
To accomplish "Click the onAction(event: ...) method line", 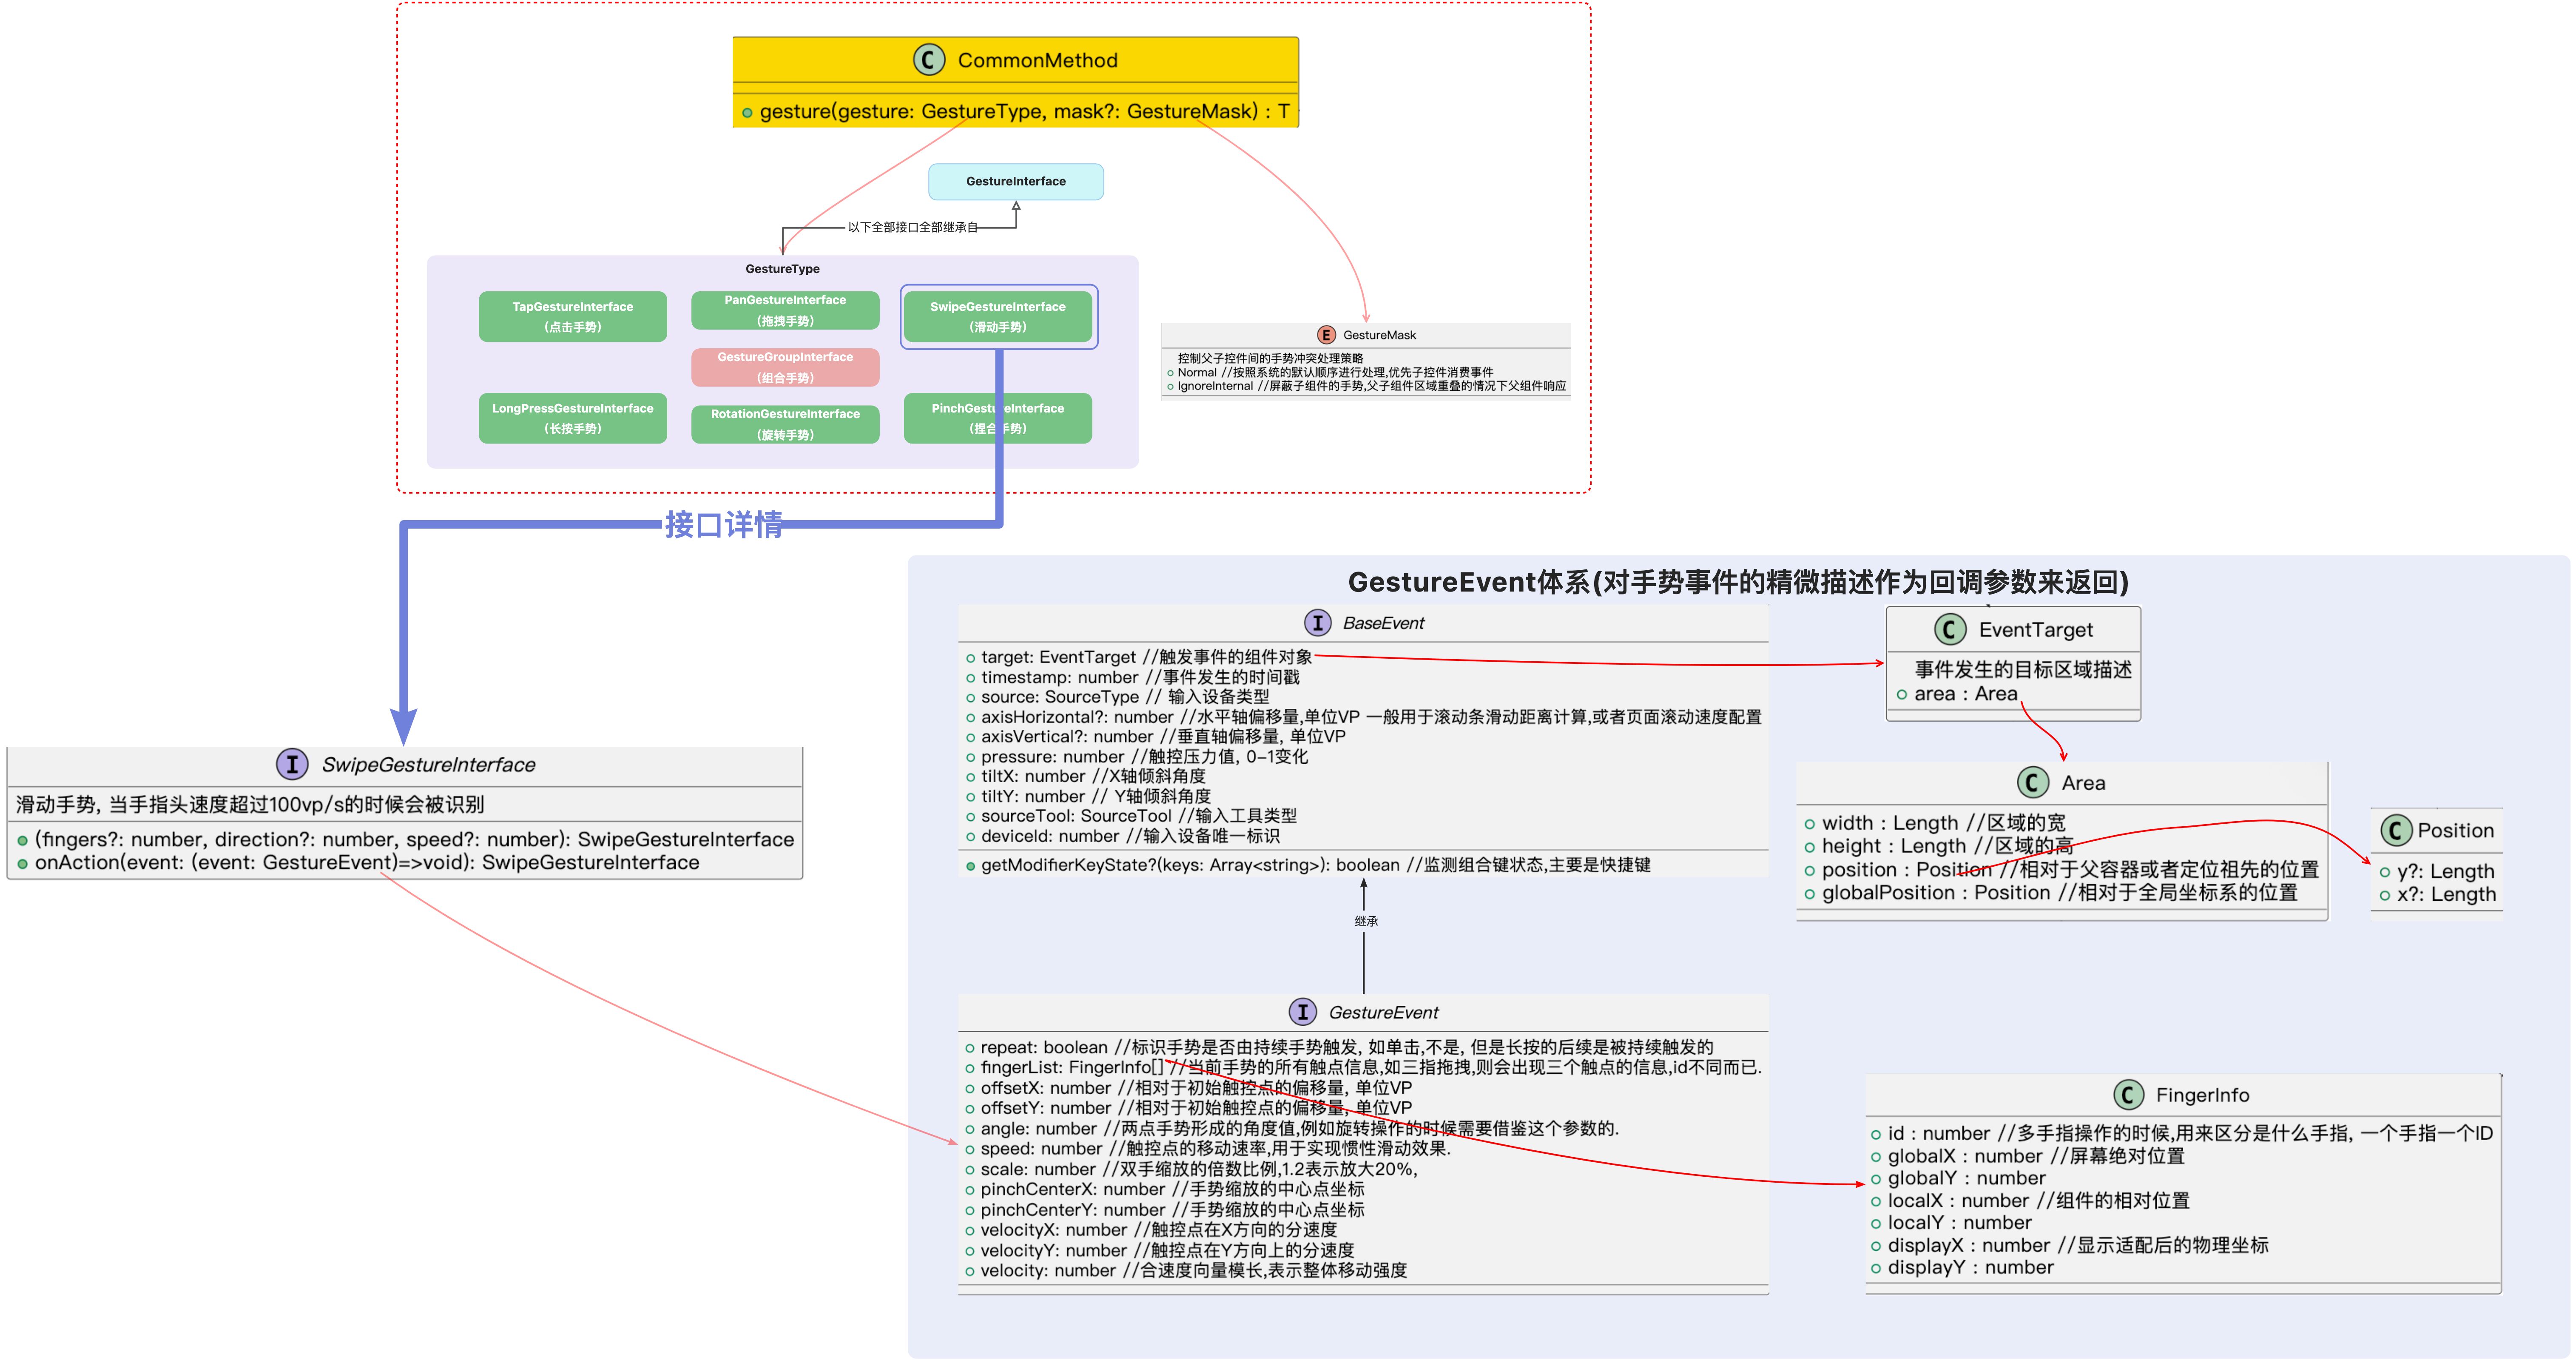I will (367, 863).
